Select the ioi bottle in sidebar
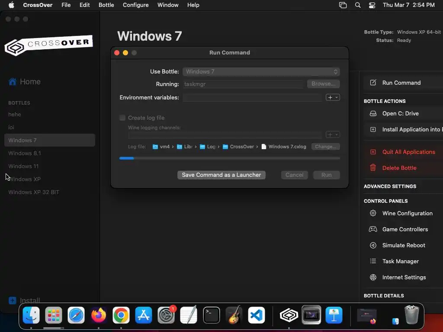443x332 pixels. click(11, 128)
